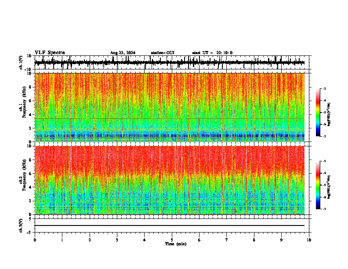Click the ch.1(V) waveform axis label
The width and height of the screenshot is (348, 269).
(21, 62)
